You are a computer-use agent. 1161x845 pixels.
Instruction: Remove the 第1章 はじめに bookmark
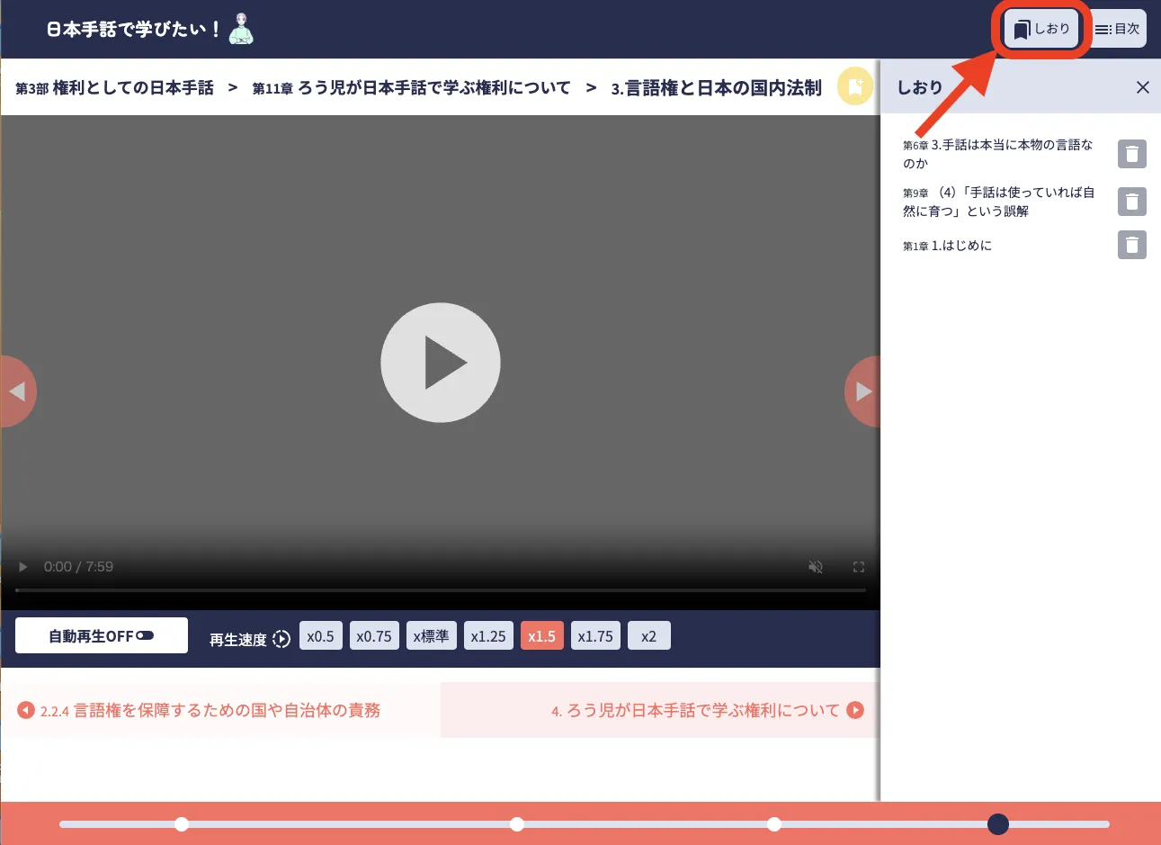(1131, 245)
